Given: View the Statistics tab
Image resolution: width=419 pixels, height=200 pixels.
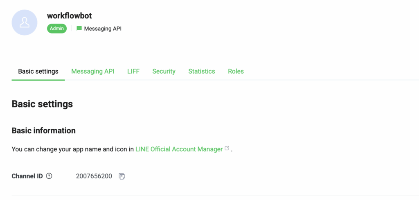Looking at the screenshot, I should click(201, 71).
